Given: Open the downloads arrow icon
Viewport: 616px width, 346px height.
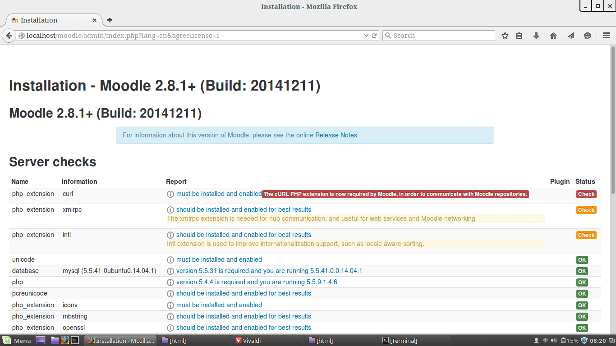Looking at the screenshot, I should [536, 36].
